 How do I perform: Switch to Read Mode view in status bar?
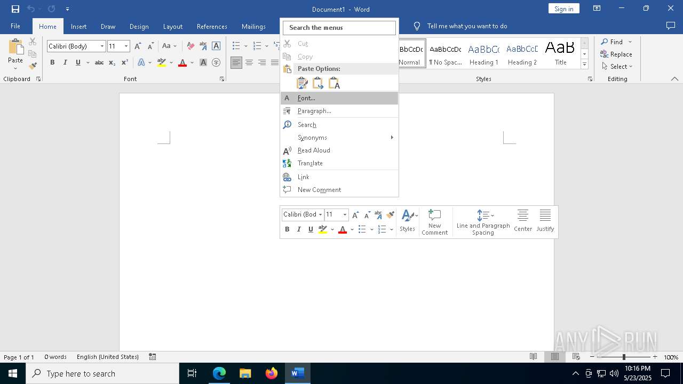(x=533, y=357)
